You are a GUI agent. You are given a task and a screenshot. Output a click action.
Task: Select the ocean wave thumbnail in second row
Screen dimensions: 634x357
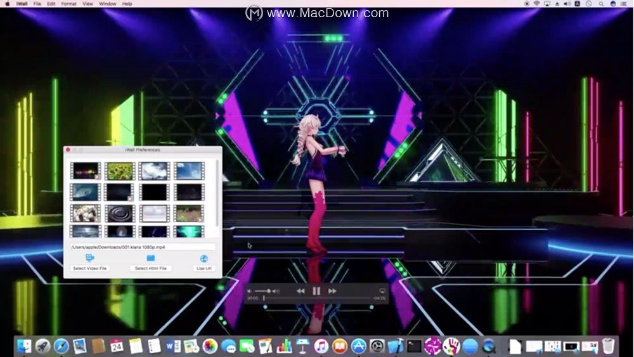[x=85, y=192]
